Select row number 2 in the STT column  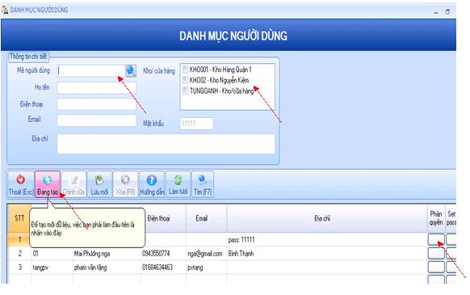click(x=19, y=254)
